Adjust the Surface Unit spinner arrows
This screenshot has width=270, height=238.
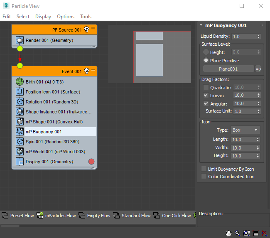click(x=258, y=111)
